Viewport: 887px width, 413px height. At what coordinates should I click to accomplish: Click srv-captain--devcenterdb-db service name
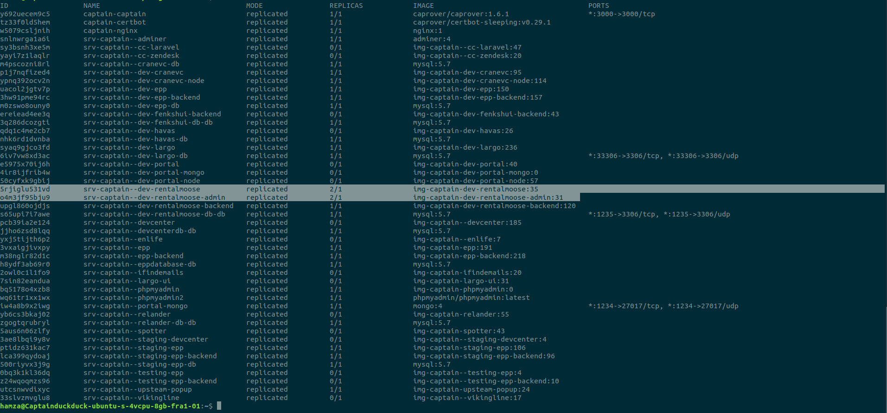click(140, 231)
